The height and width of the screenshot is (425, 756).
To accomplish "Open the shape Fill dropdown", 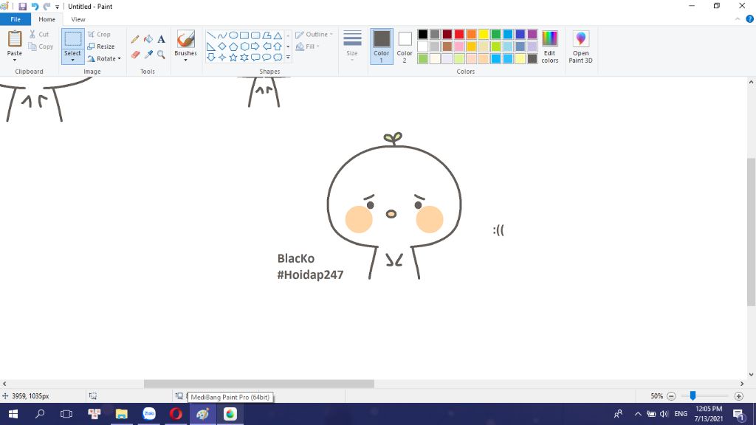I will point(308,46).
